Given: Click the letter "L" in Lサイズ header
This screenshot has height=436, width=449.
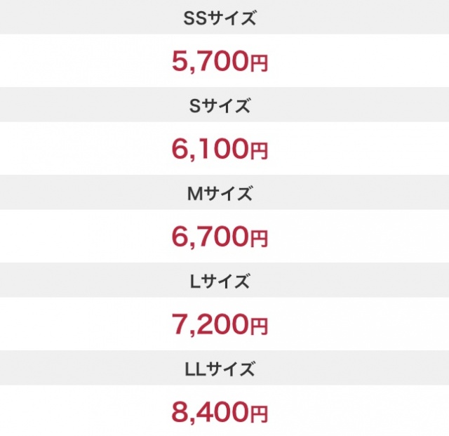Looking at the screenshot, I should point(195,282).
